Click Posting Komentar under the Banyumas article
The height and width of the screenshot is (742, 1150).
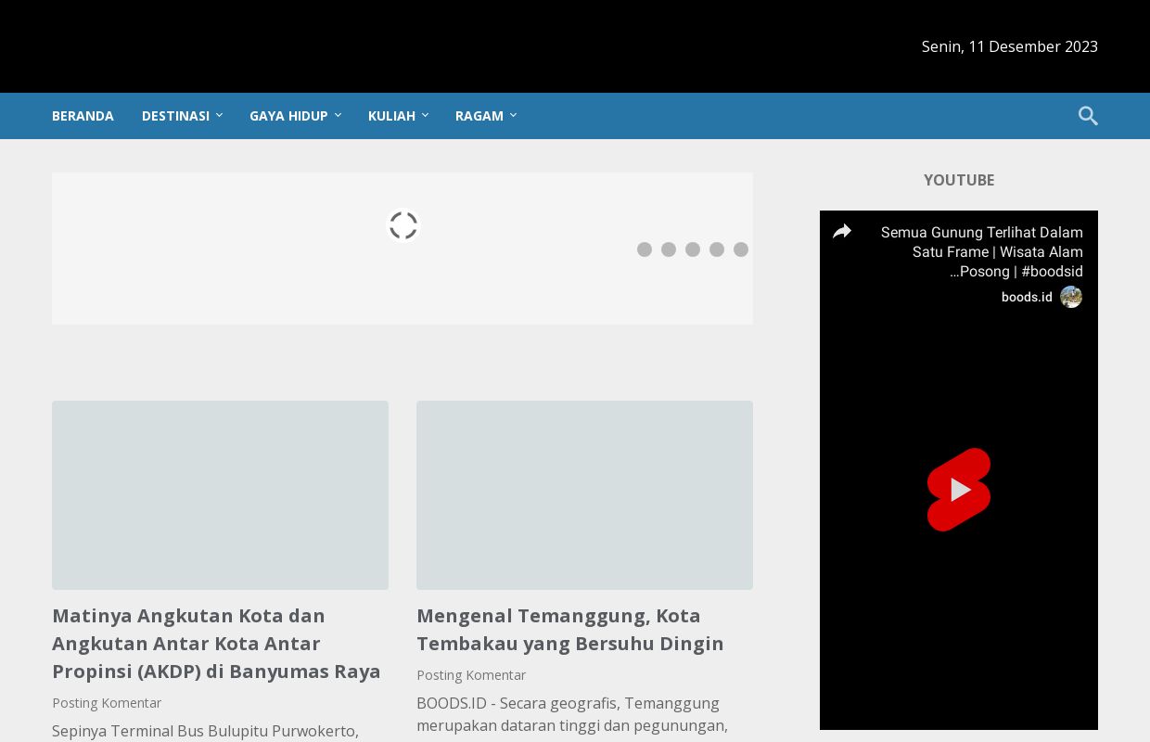tap(107, 703)
